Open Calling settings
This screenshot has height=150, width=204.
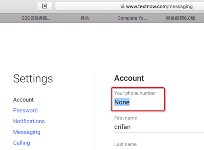[22, 143]
